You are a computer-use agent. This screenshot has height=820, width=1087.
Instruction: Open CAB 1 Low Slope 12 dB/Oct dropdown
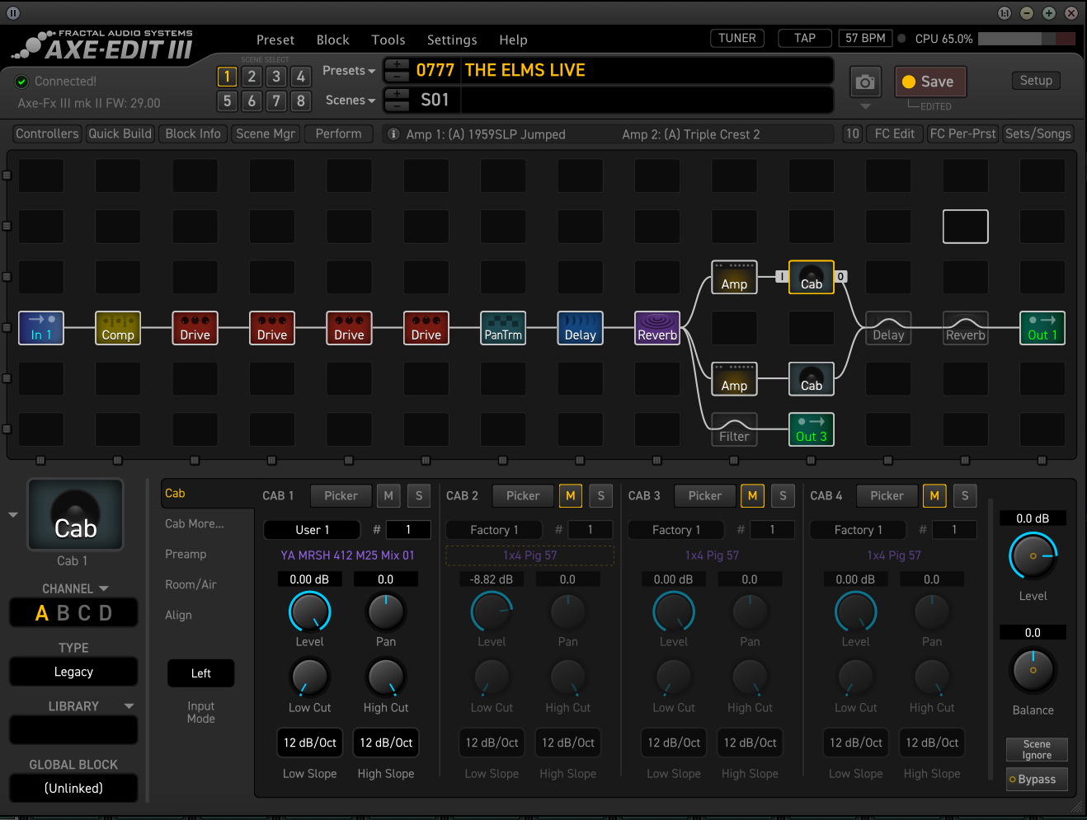[310, 743]
